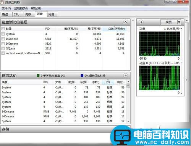191x146 pixels.
Task: Open the 文件(F) menu
Action: [6, 8]
